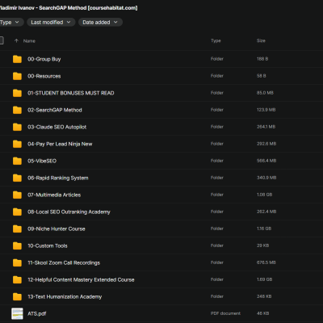Click the SearchGAP Method folder title heading
This screenshot has height=323, width=323.
coord(69,8)
